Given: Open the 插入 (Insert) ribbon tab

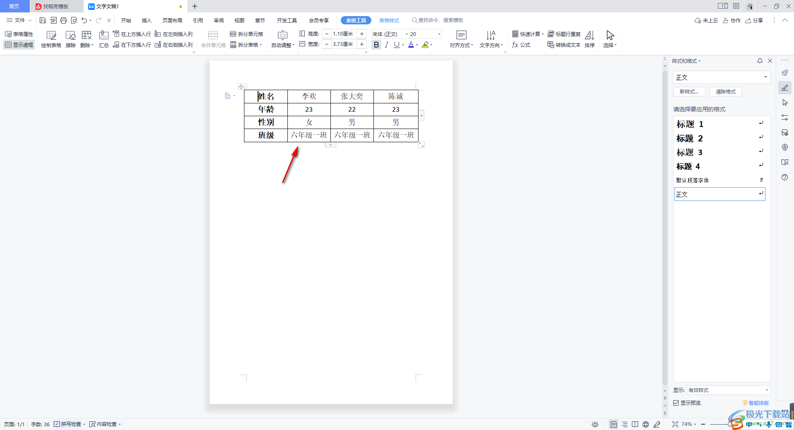Looking at the screenshot, I should (147, 20).
